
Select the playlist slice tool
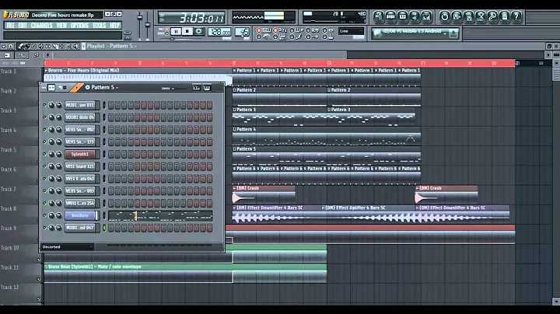tap(55, 46)
